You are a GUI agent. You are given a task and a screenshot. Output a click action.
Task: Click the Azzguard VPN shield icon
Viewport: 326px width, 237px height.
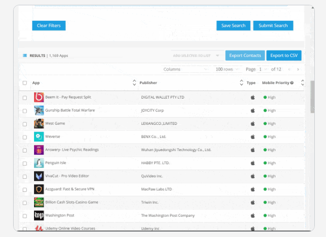click(39, 189)
